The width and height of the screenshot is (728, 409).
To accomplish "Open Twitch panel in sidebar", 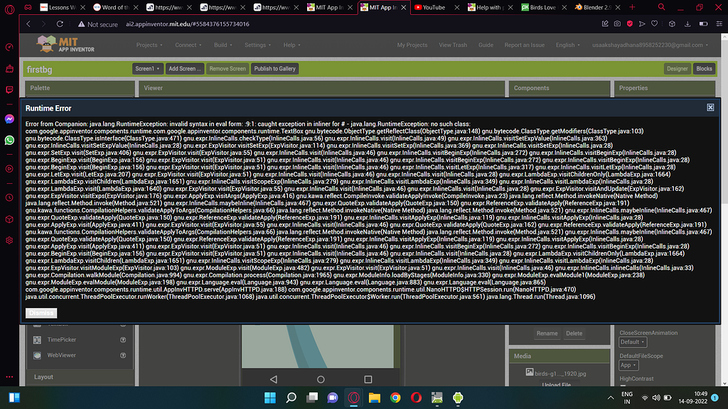I will click(x=9, y=90).
